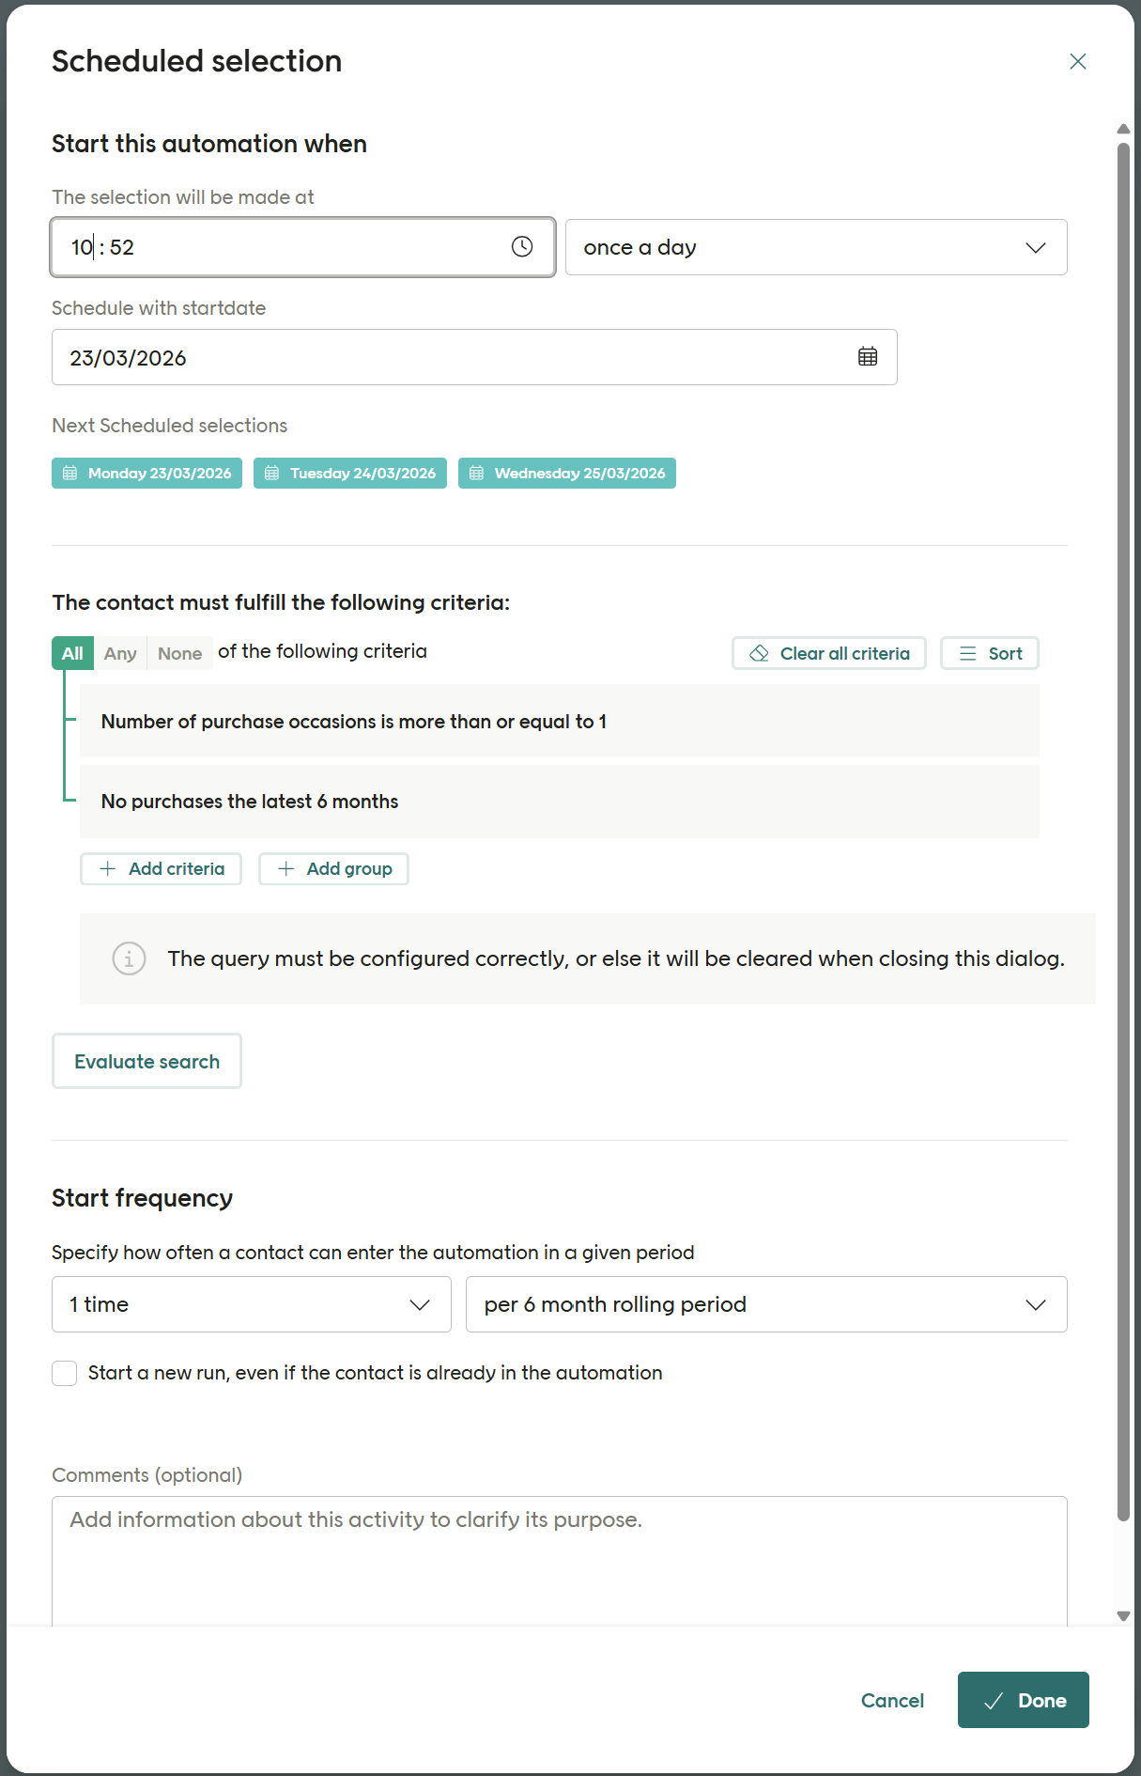Screen dimensions: 1141x1776
Task: Select the 'All' criteria match tab
Action: pyautogui.click(x=72, y=654)
